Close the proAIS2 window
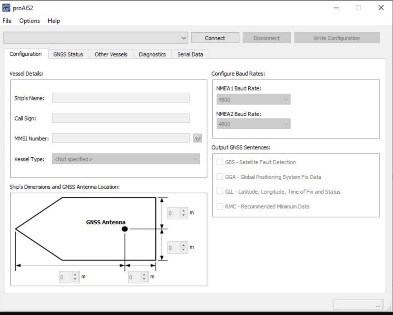This screenshot has width=393, height=315. 381,8
